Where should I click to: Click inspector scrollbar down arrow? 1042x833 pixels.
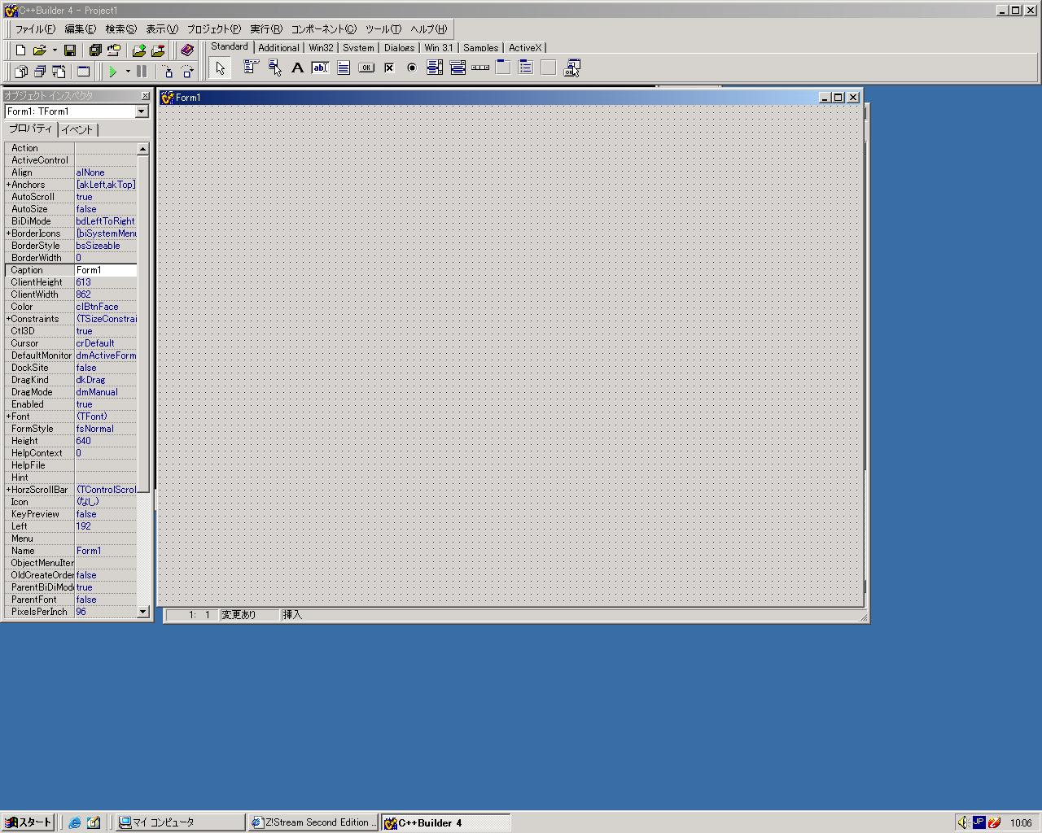pos(143,612)
